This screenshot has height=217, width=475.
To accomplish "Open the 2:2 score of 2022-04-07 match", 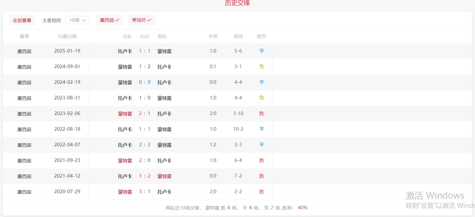I will (144, 145).
